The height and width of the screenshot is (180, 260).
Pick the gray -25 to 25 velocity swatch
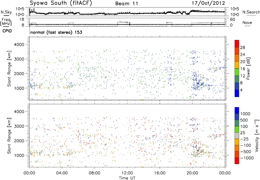(x=237, y=136)
